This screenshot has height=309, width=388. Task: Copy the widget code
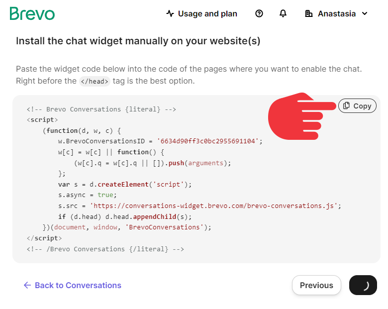pyautogui.click(x=357, y=105)
